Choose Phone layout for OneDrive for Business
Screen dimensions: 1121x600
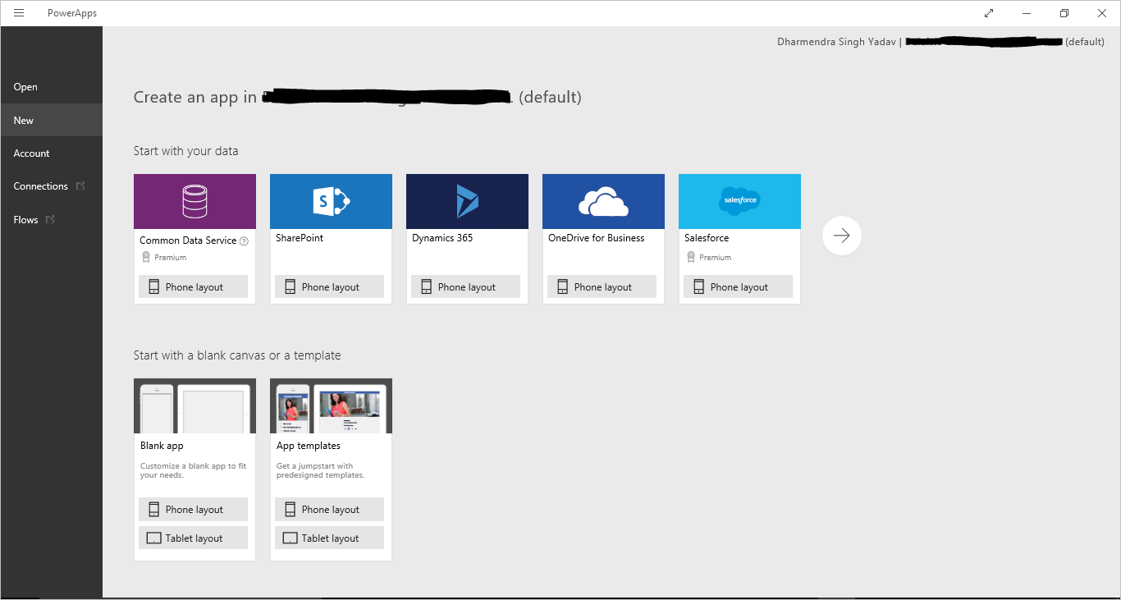click(x=602, y=286)
